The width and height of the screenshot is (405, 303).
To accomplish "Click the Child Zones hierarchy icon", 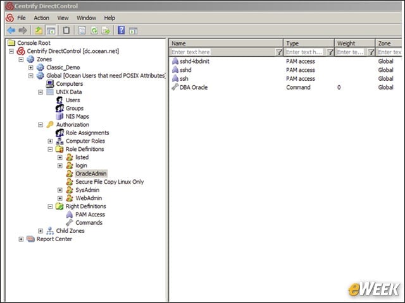I will [50, 230].
